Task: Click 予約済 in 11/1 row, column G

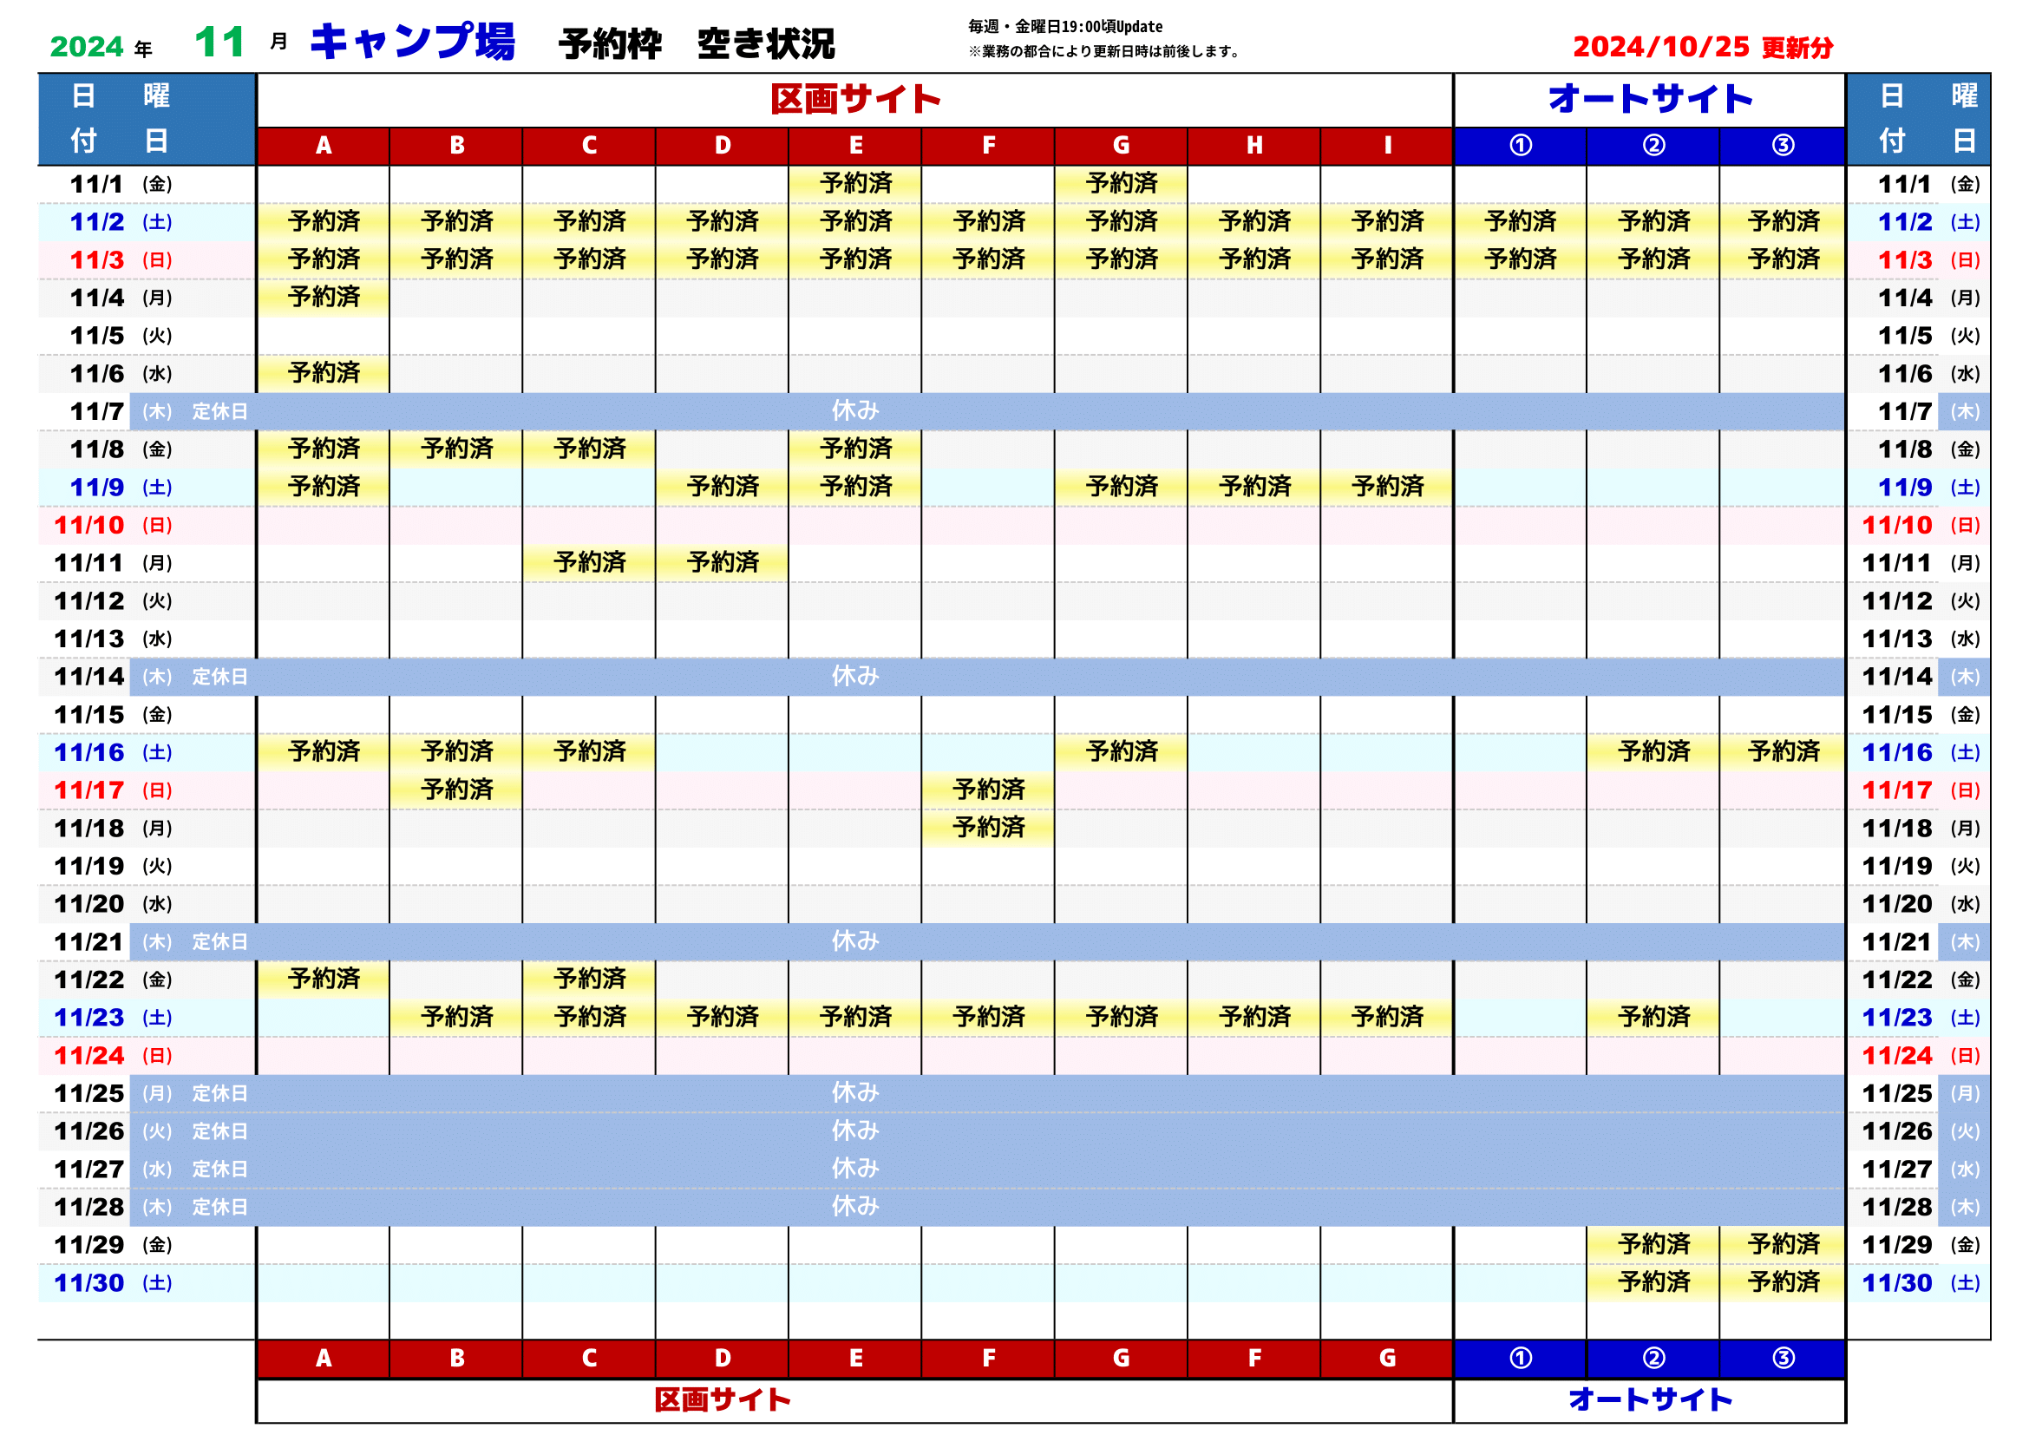Action: click(1122, 184)
